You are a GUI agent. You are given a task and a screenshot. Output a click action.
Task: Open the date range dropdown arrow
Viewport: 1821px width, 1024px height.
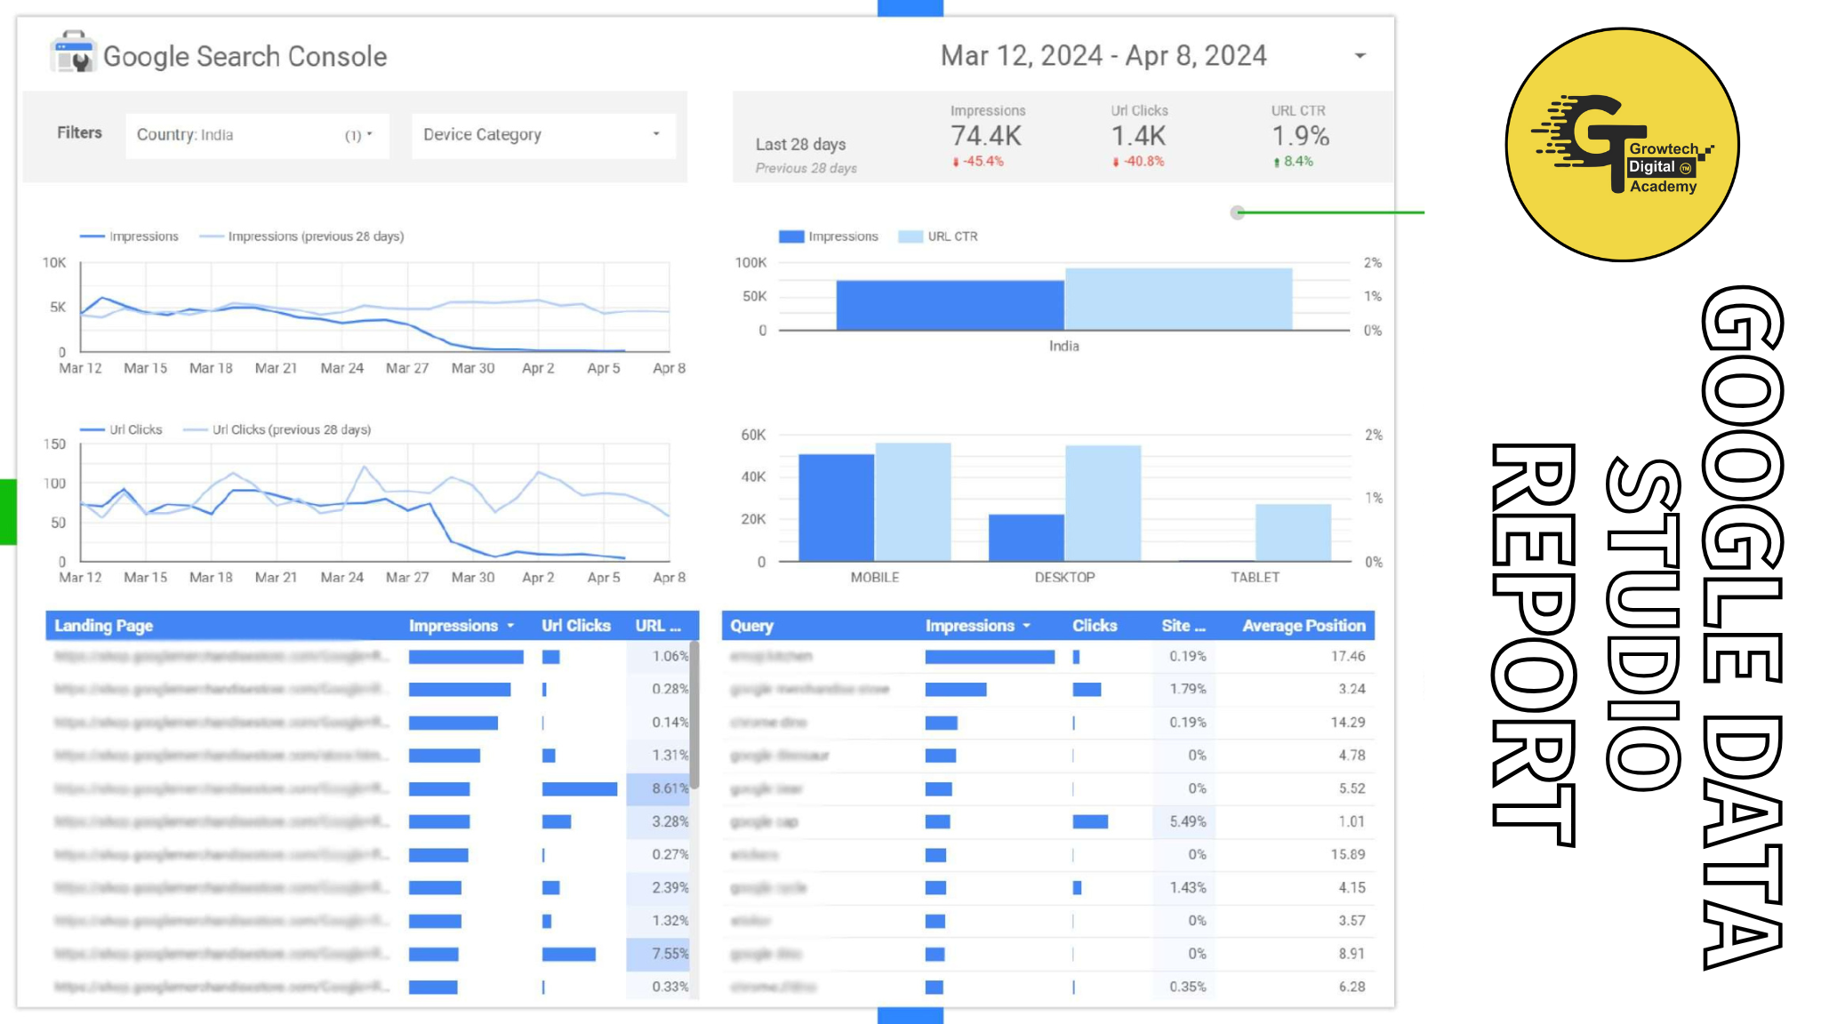tap(1360, 56)
